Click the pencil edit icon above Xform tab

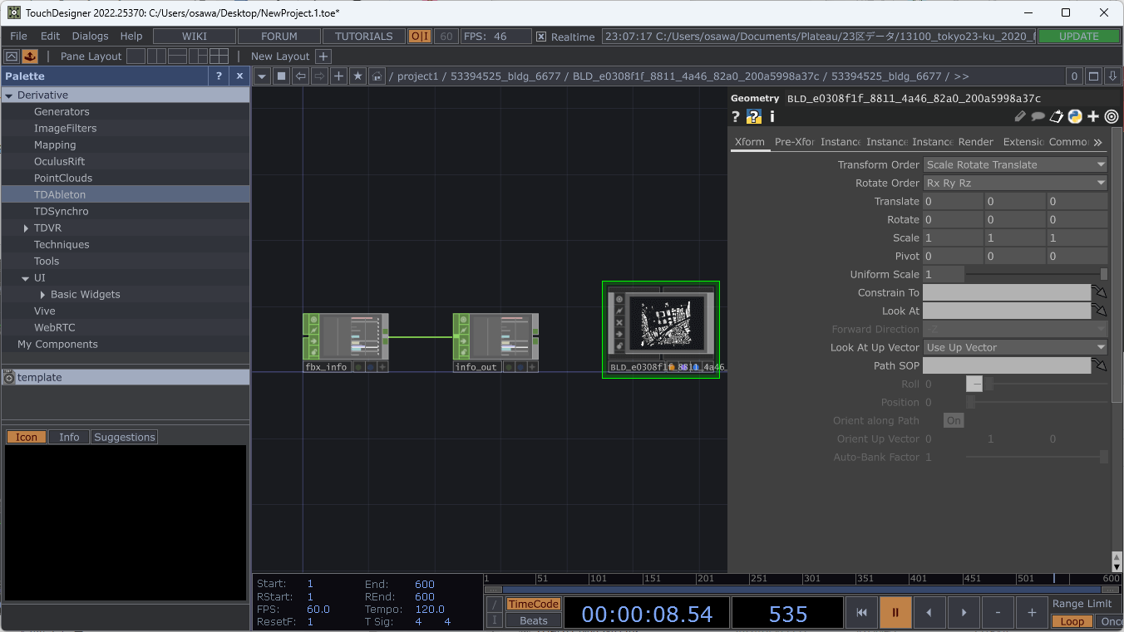(x=1019, y=116)
